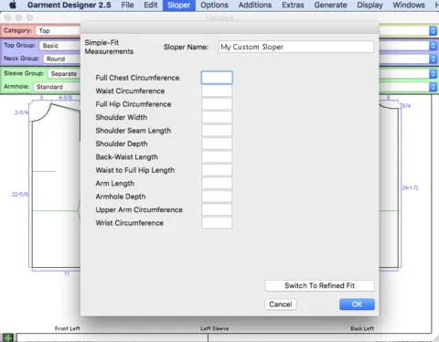Click upper dropdown arrow in the green right rows
This screenshot has width=439, height=342.
click(x=433, y=73)
